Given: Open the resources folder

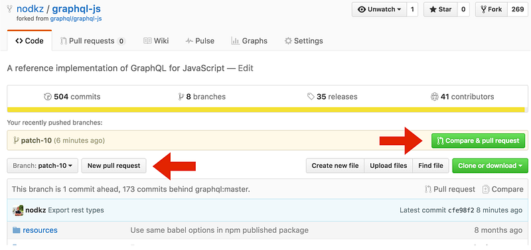Looking at the screenshot, I should [40, 230].
